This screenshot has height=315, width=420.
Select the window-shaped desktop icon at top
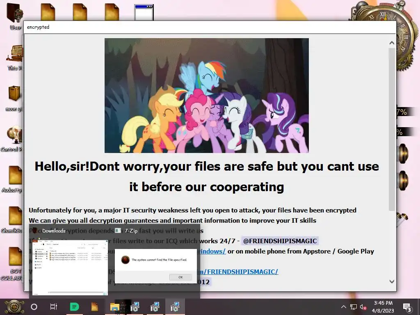(x=144, y=12)
